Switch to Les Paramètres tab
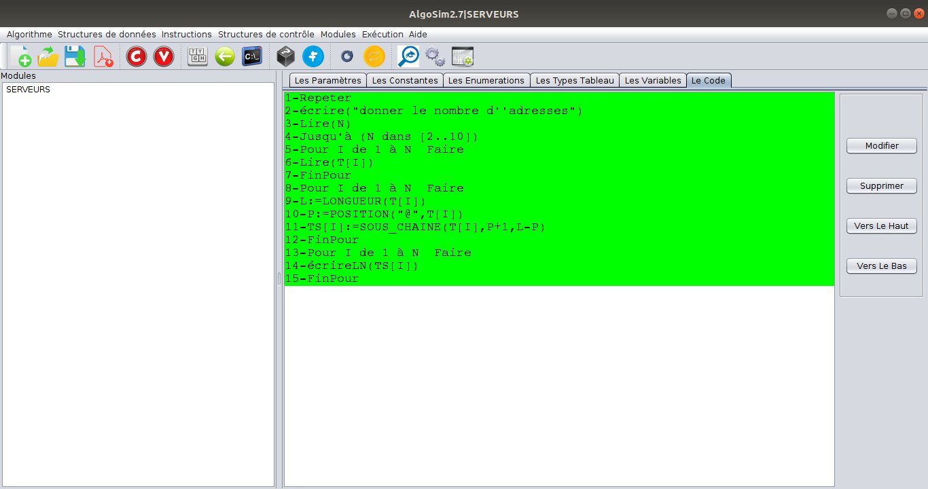The width and height of the screenshot is (928, 489). tap(328, 80)
